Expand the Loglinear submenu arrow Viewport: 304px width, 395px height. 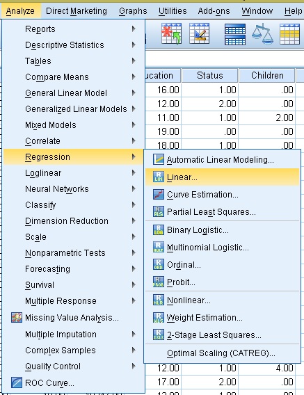[134, 172]
